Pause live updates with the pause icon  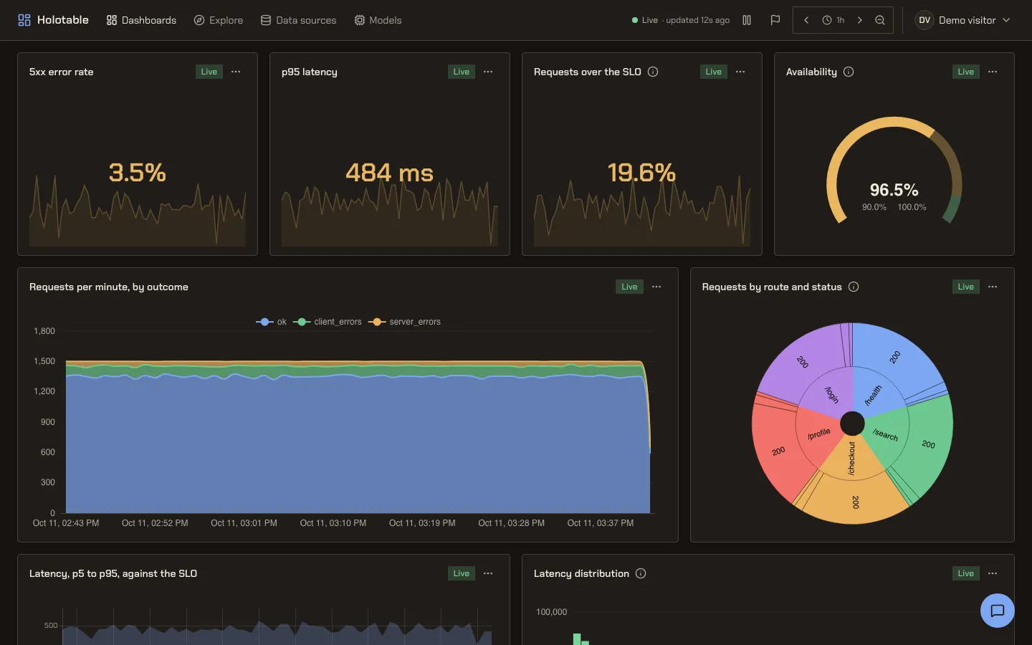(x=747, y=20)
